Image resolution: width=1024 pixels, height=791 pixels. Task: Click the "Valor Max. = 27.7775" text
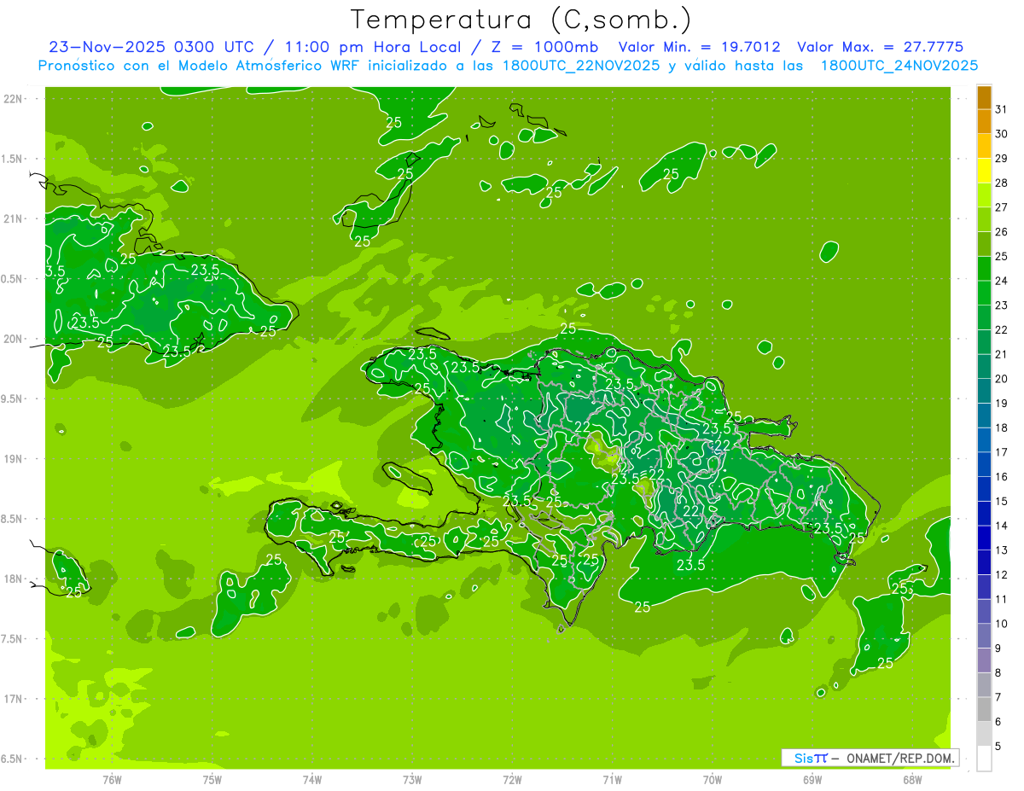pyautogui.click(x=880, y=47)
